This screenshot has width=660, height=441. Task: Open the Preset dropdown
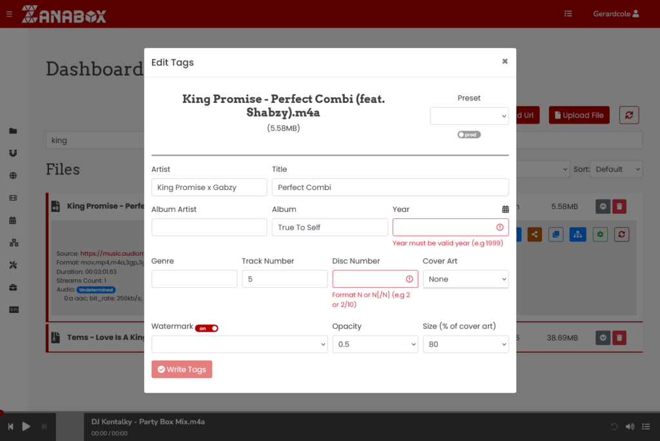469,116
